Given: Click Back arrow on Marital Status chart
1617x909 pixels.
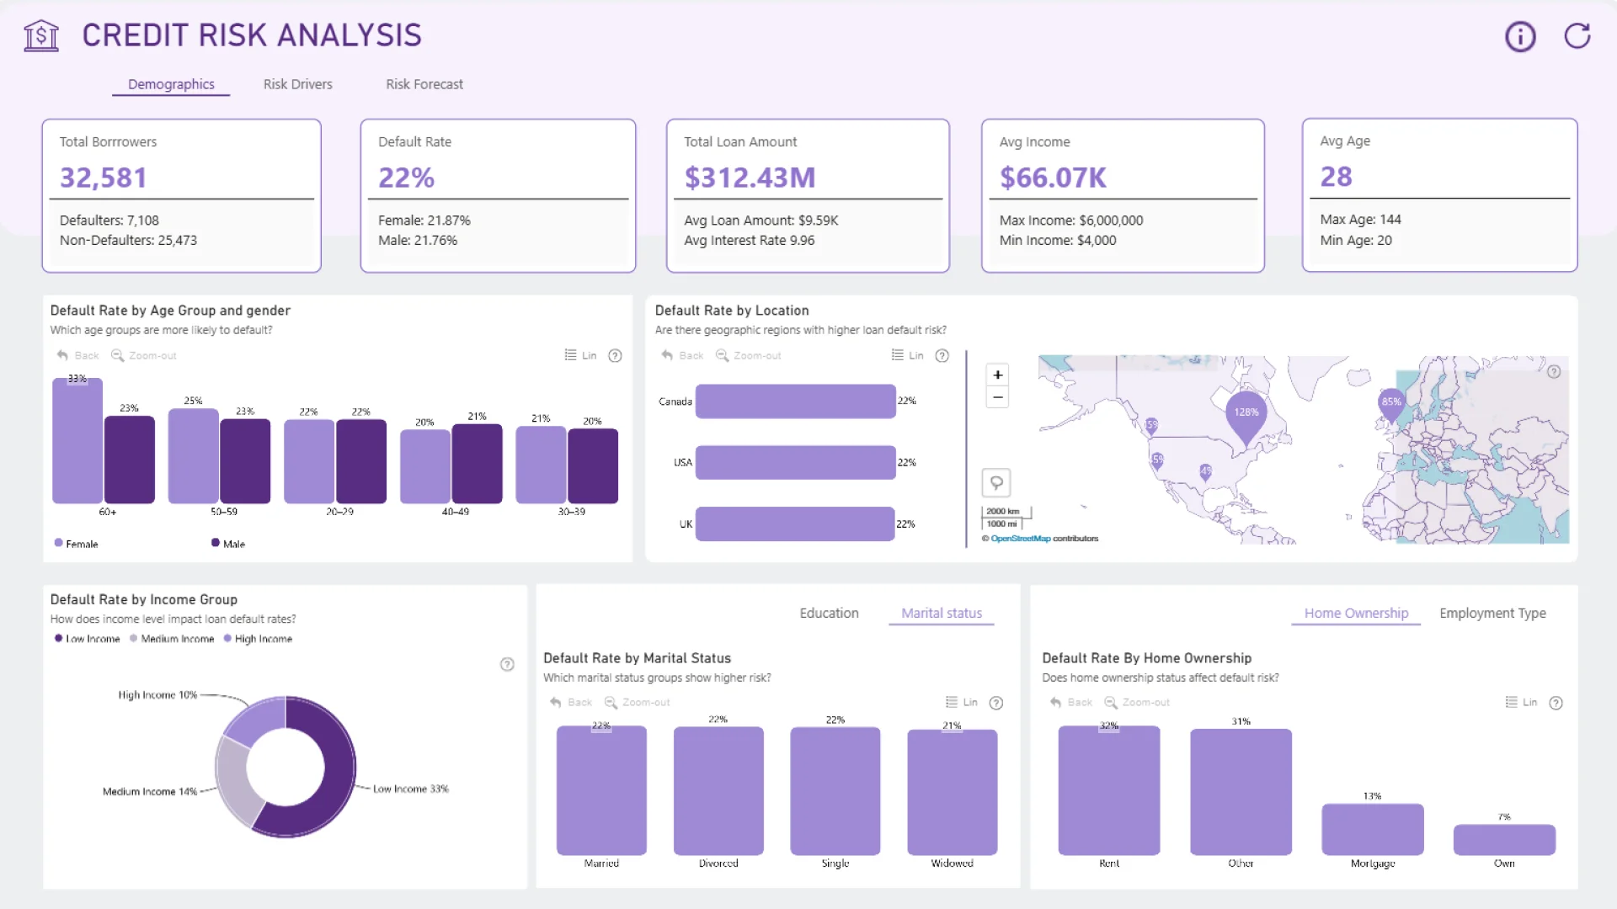Looking at the screenshot, I should point(571,702).
